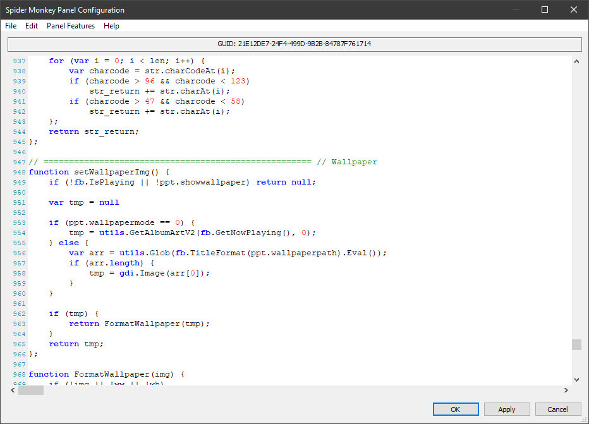Open the Edit menu

(x=32, y=26)
